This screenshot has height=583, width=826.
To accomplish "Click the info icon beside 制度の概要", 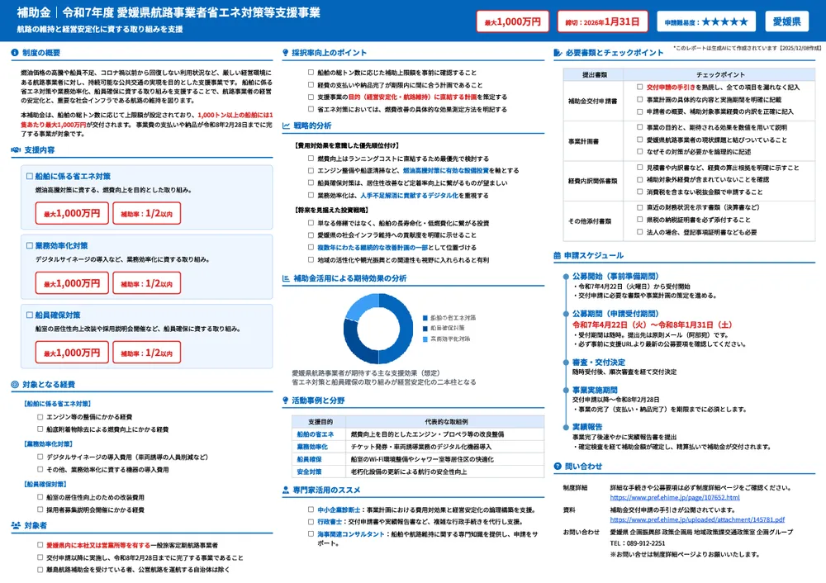I will [16, 53].
